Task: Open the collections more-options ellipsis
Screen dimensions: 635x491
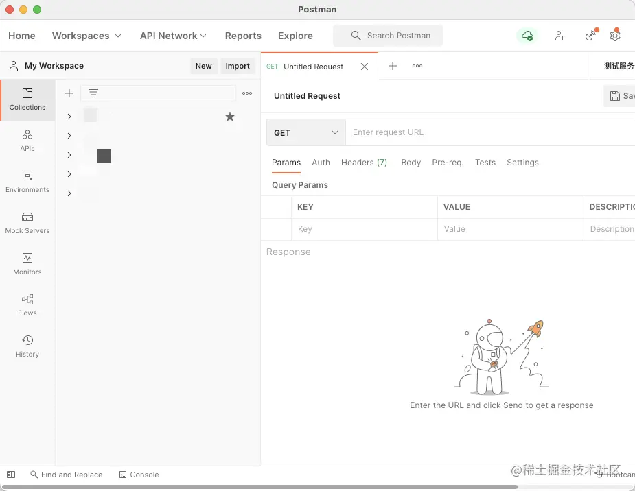Action: [247, 93]
